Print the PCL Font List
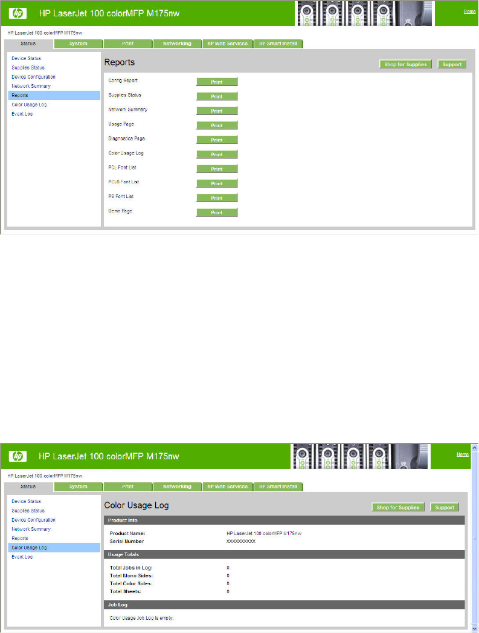Screen dimensions: 479x633 coord(217,169)
